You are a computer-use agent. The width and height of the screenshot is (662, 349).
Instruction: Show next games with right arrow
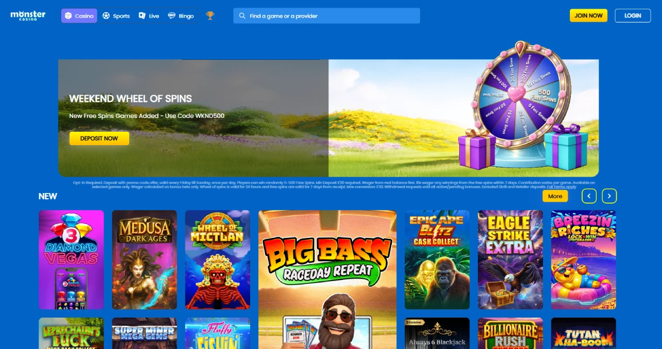[609, 196]
